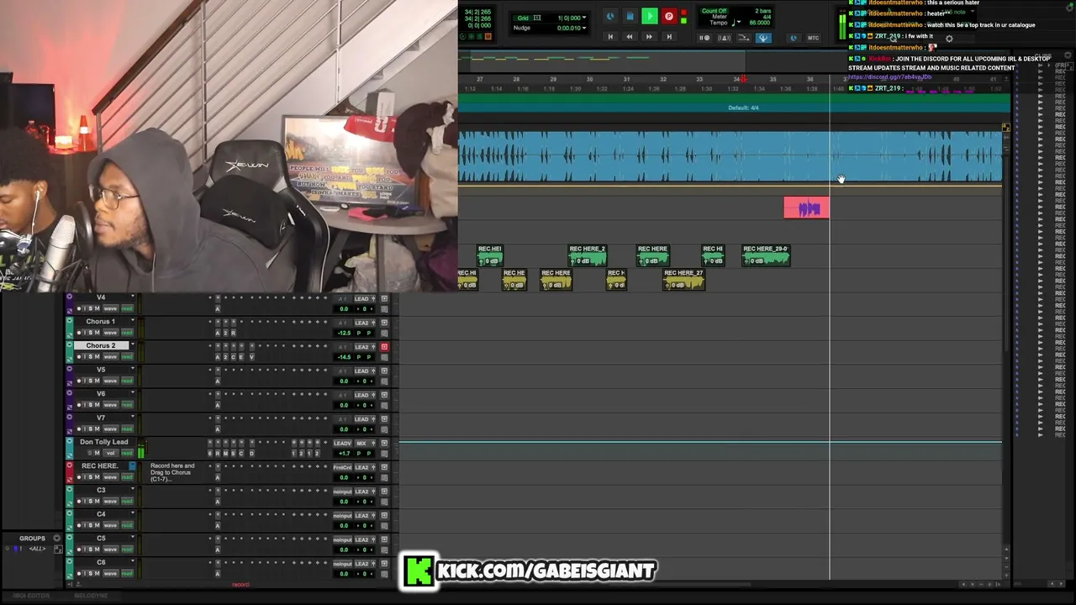Click the LEAD output selector on V4
Viewport: 1076px width, 605px height.
pos(362,298)
